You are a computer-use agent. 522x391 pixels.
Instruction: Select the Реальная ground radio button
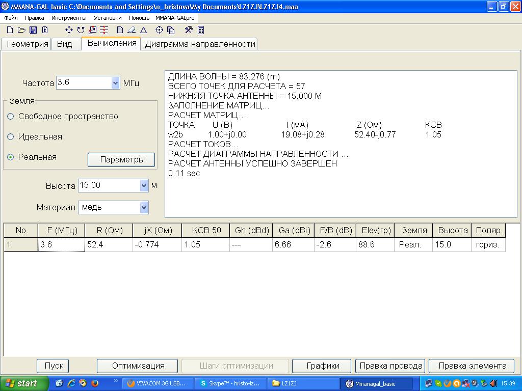[11, 157]
